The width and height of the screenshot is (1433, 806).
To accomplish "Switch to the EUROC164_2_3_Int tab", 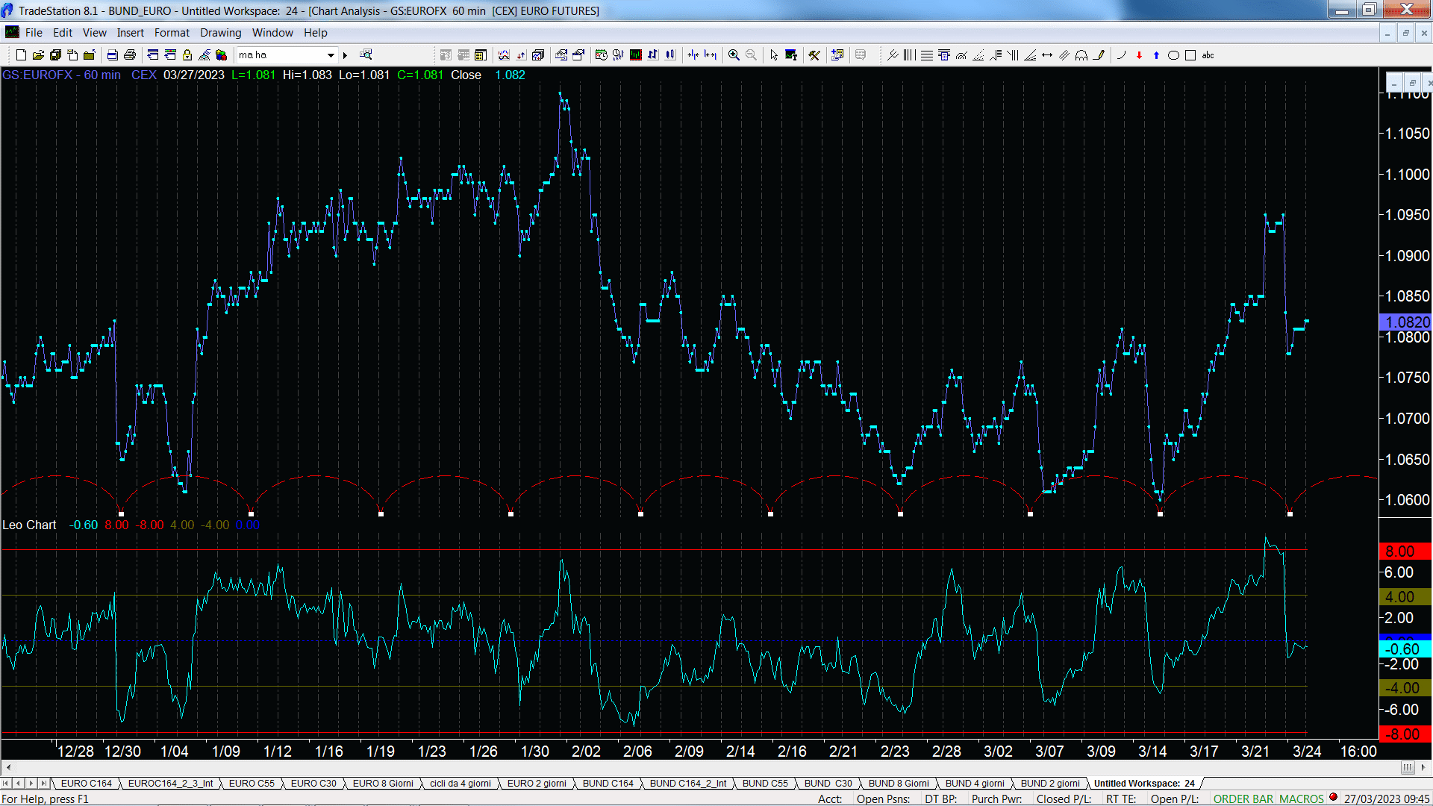I will pos(170,784).
